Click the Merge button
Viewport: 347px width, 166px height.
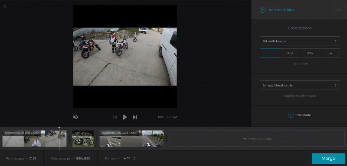coord(328,159)
